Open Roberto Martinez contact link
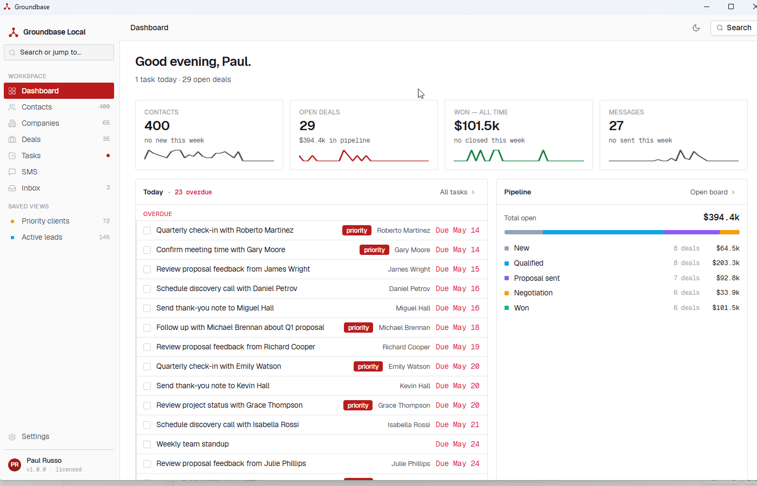This screenshot has height=486, width=757. point(403,231)
